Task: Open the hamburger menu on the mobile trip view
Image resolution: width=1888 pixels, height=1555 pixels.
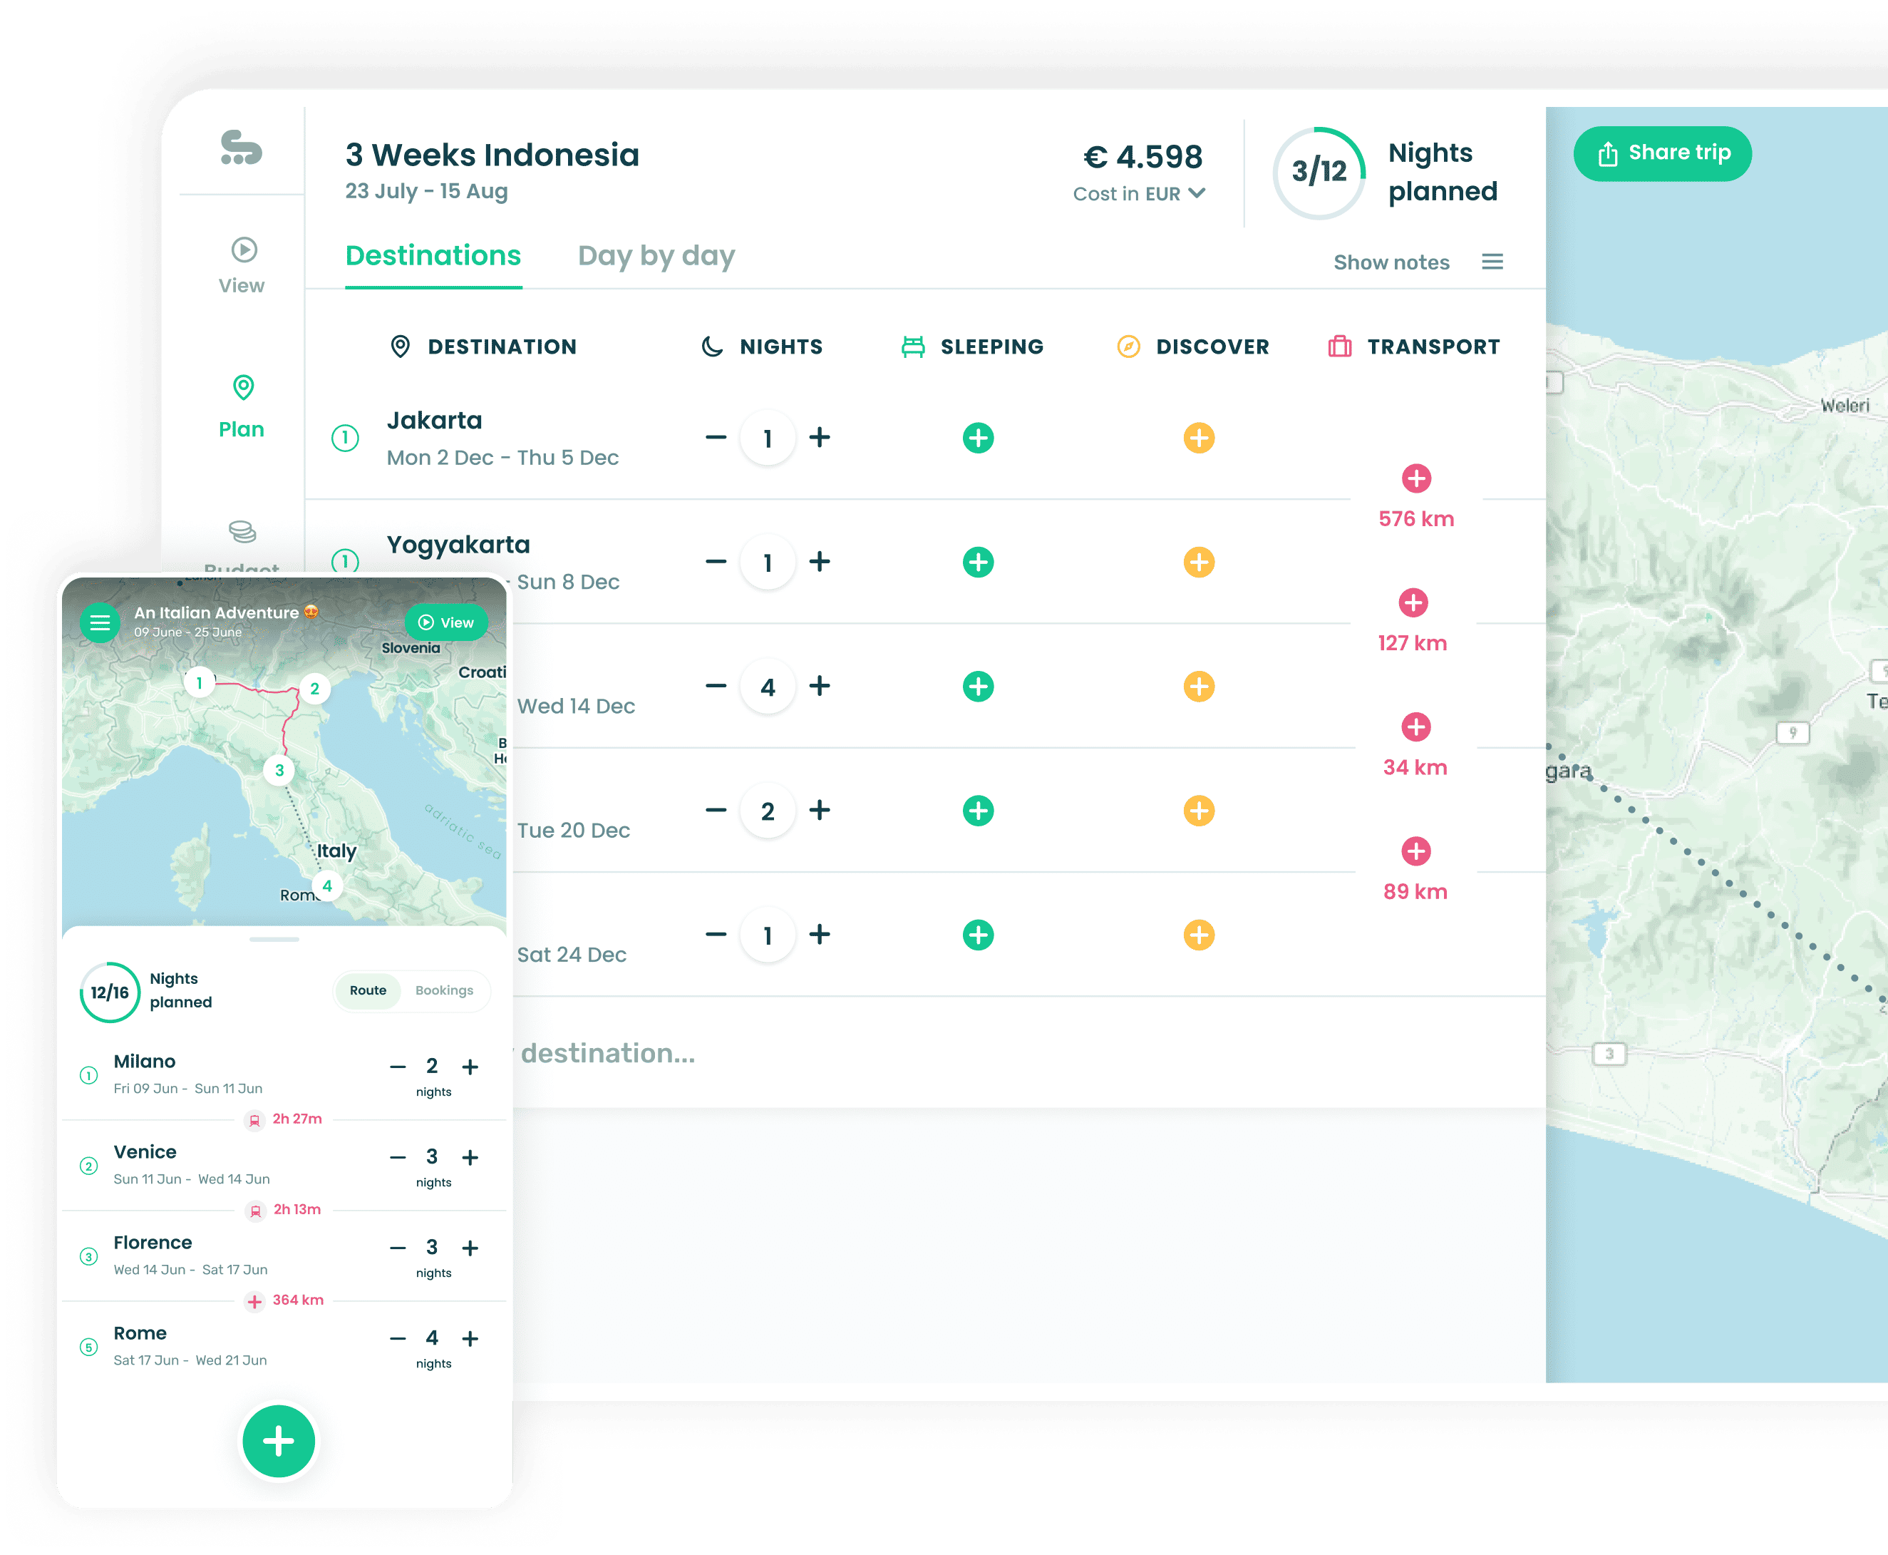Action: point(100,622)
